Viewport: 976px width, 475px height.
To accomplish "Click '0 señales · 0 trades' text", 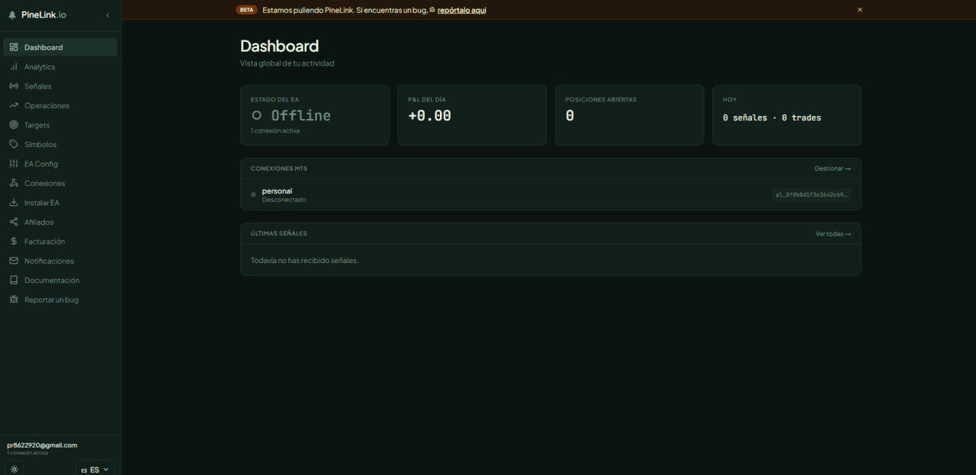I will tap(772, 117).
